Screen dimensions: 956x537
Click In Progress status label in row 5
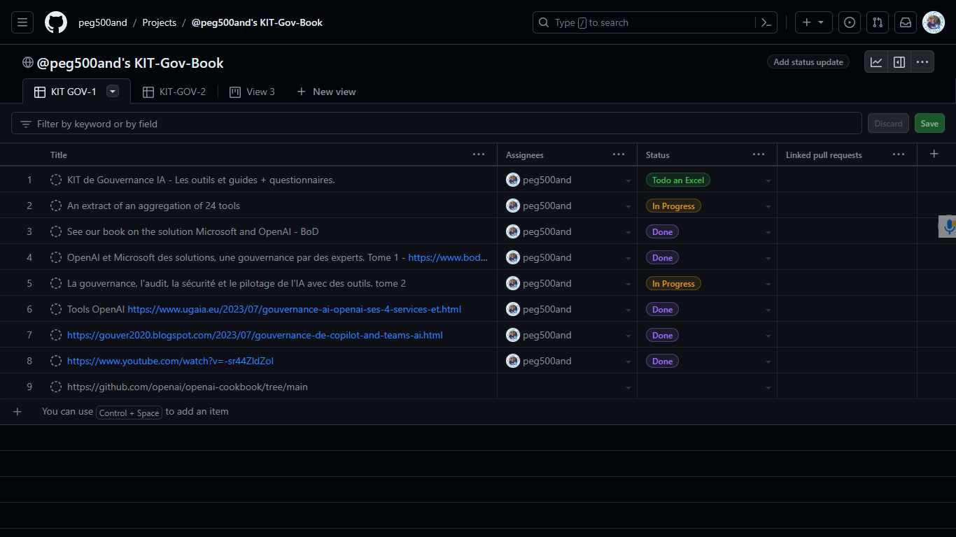pos(673,283)
